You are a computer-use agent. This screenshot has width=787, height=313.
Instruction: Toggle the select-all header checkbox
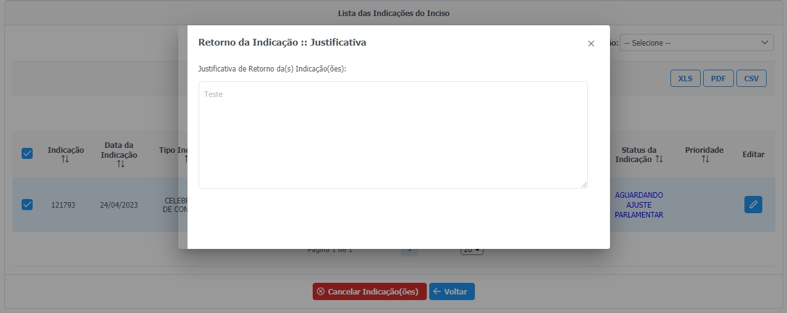(27, 153)
